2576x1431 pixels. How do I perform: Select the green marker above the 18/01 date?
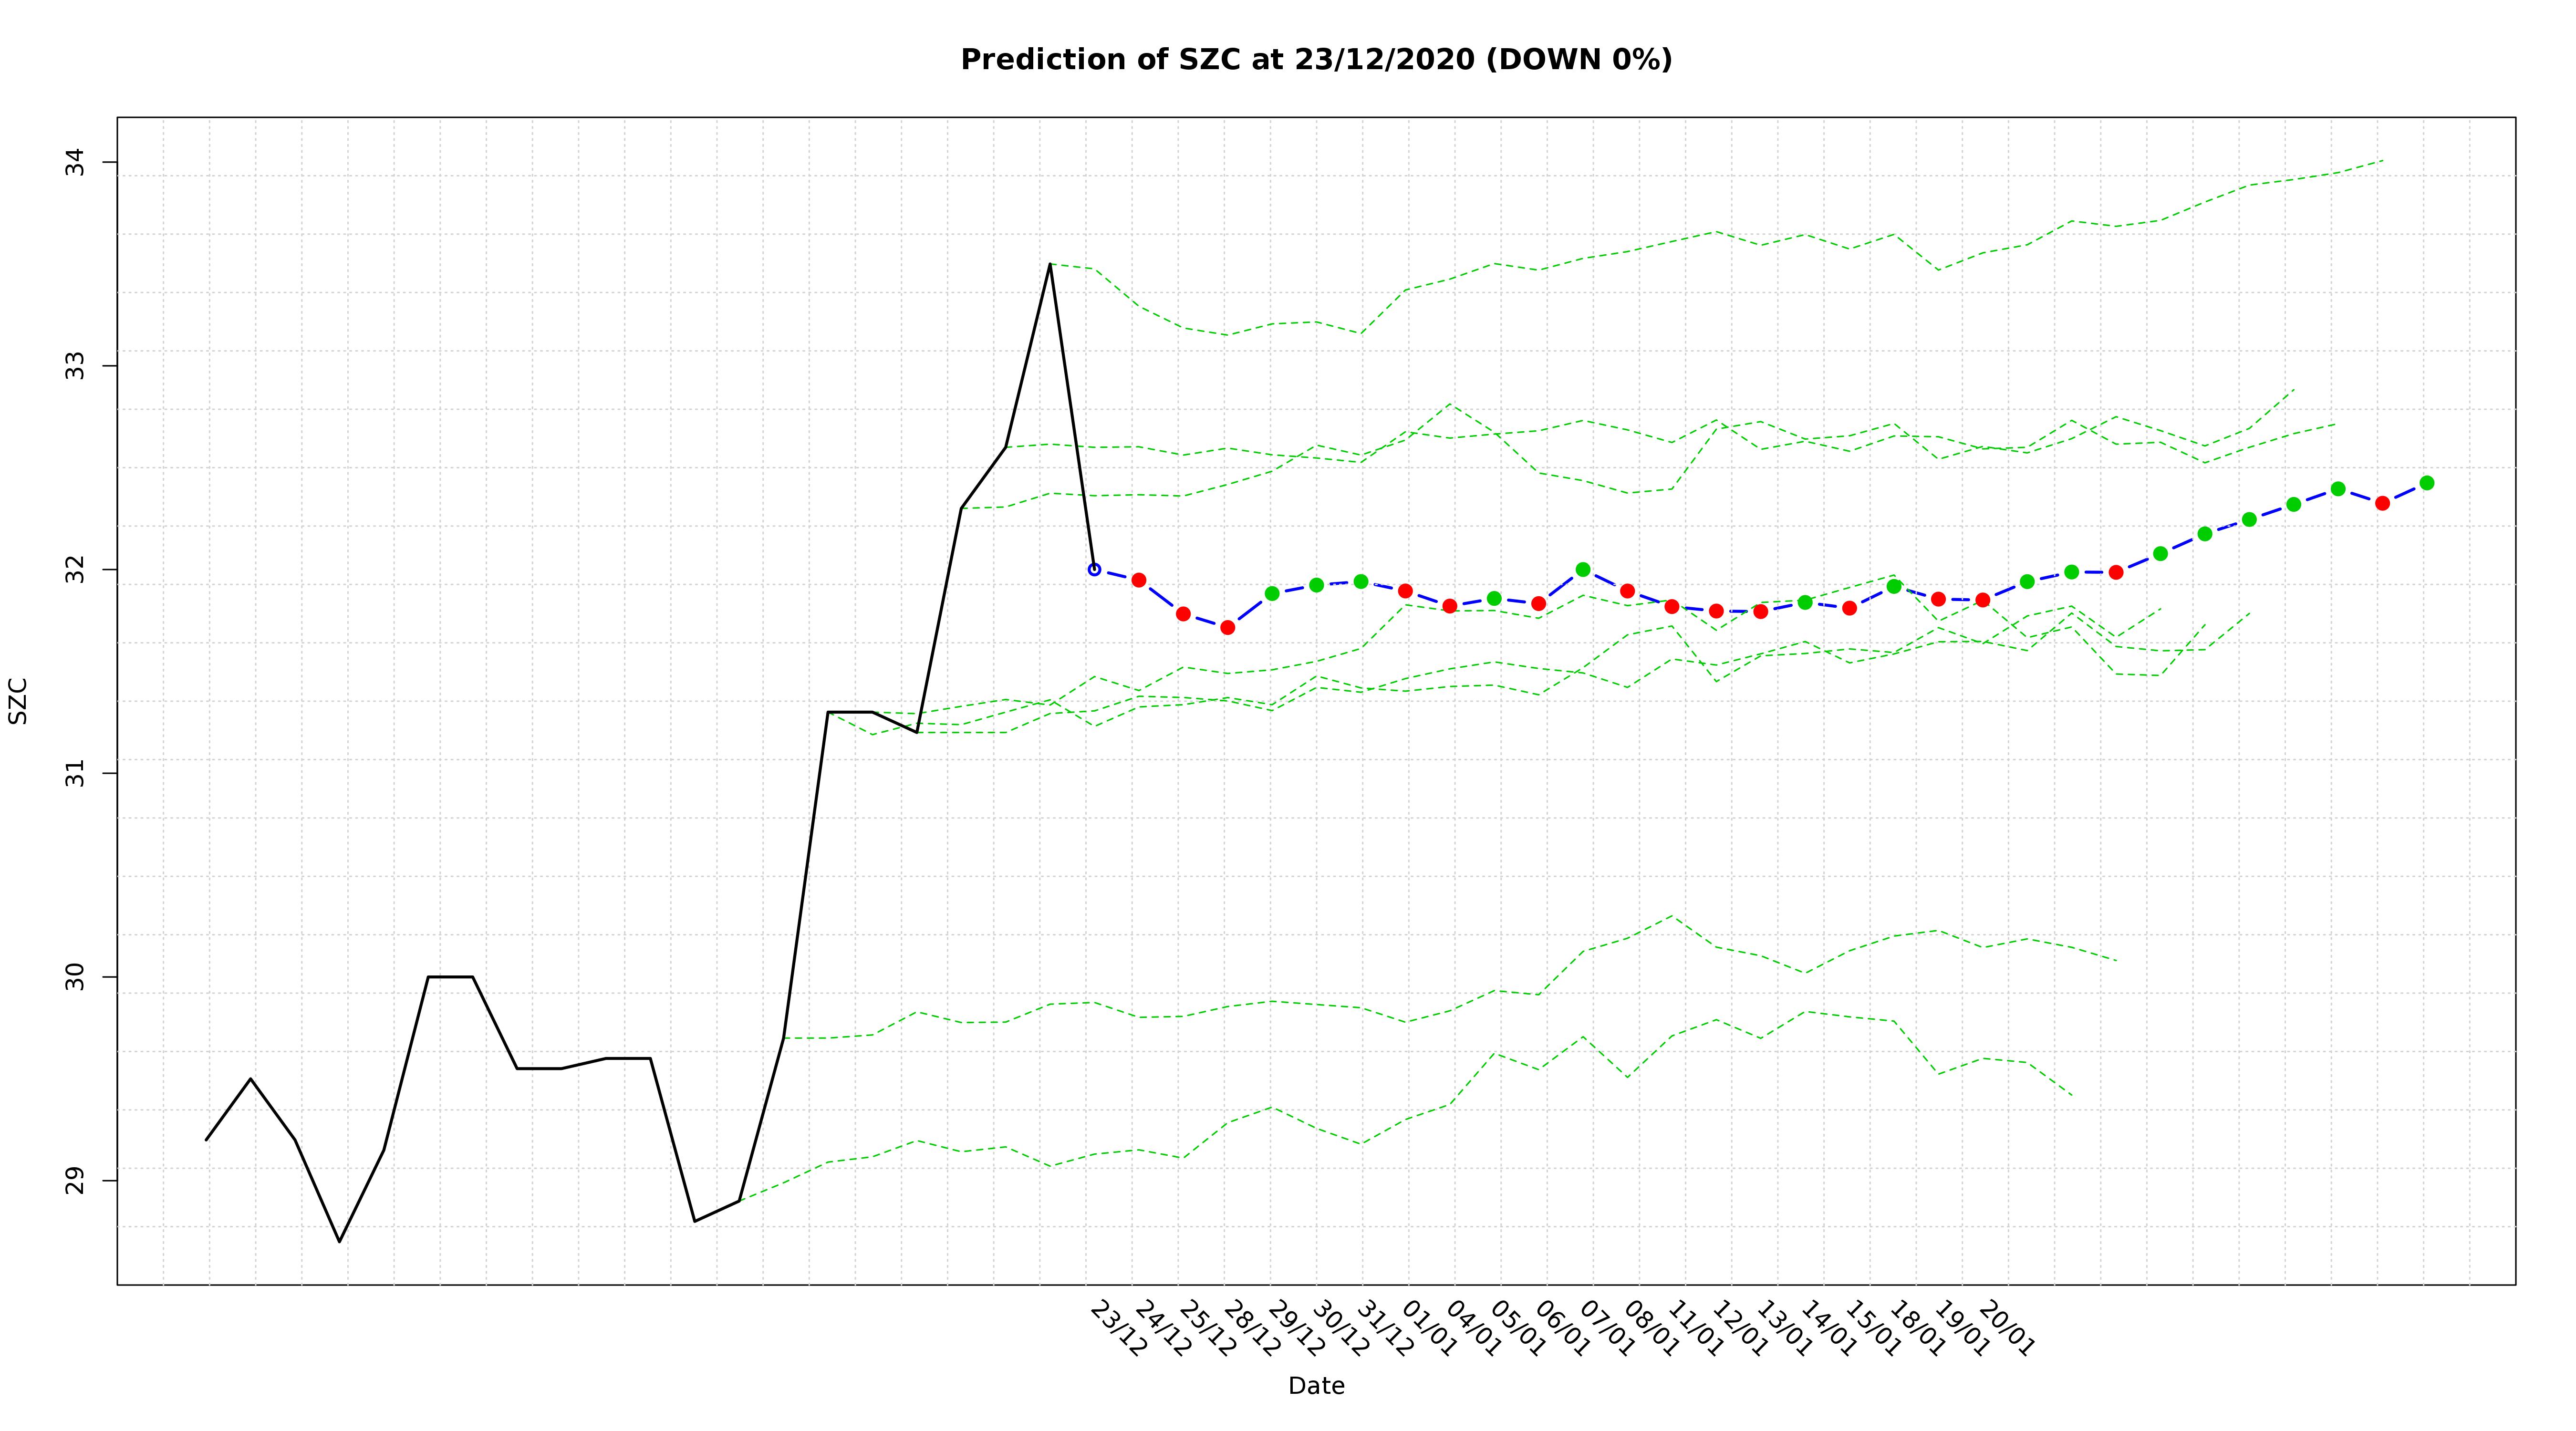point(1894,586)
